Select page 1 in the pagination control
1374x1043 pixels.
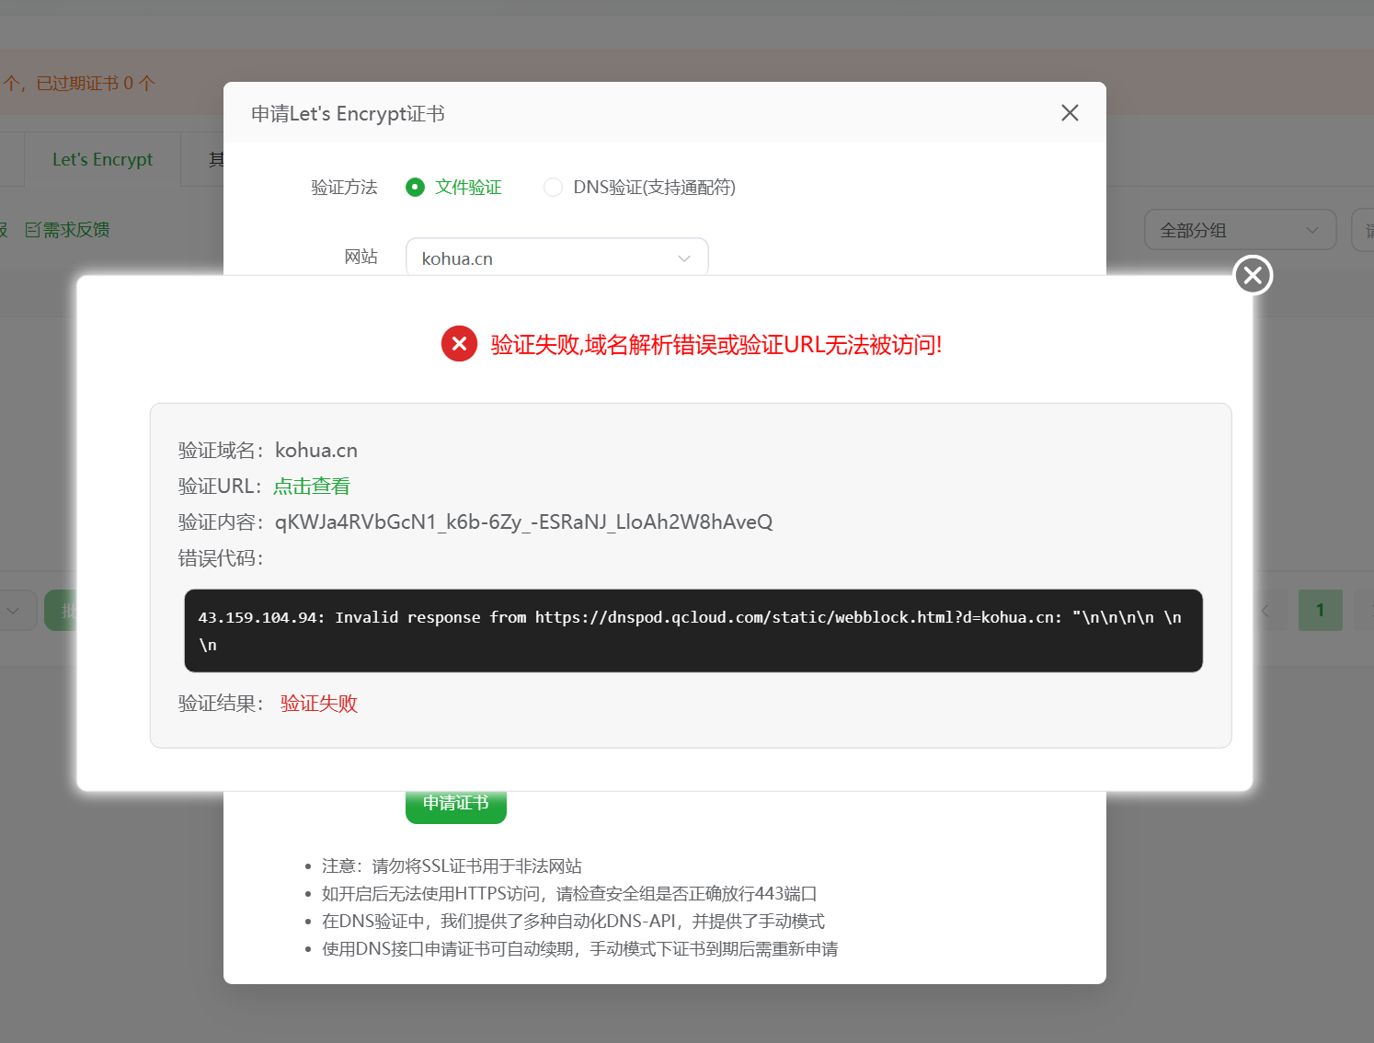point(1320,610)
